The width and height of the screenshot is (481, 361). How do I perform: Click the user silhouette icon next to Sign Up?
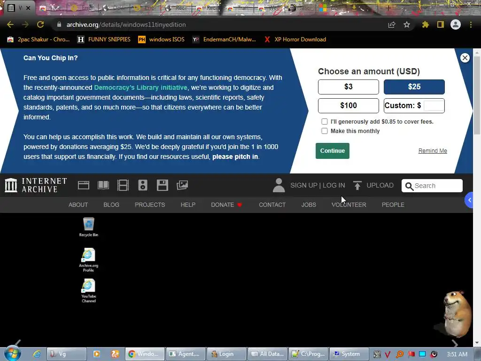pos(279,185)
